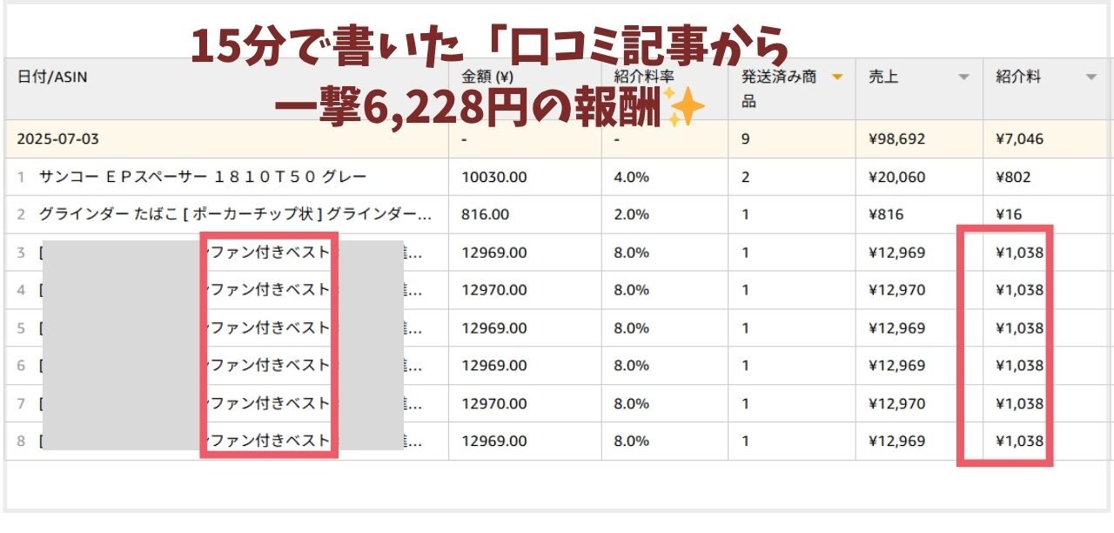Viewport: 1114px width, 533px height.
Task: Click the 金額 (¥) column header
Action: (490, 77)
